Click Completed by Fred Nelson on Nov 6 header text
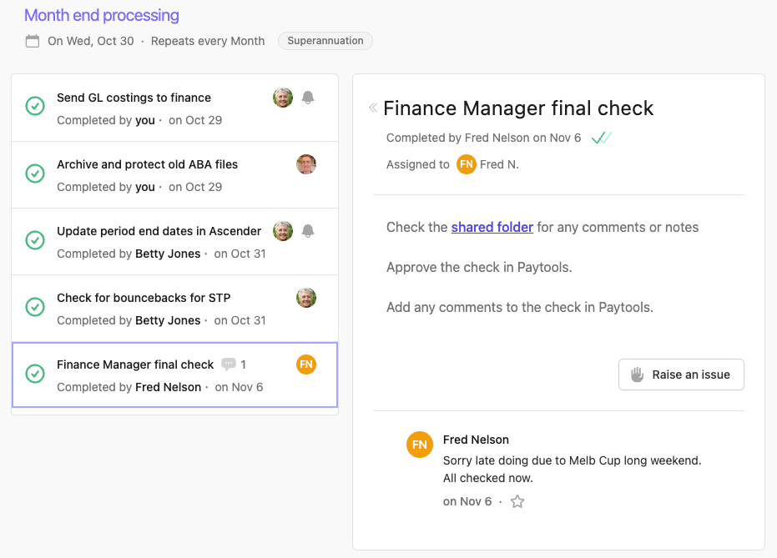The height and width of the screenshot is (558, 777). click(x=484, y=138)
